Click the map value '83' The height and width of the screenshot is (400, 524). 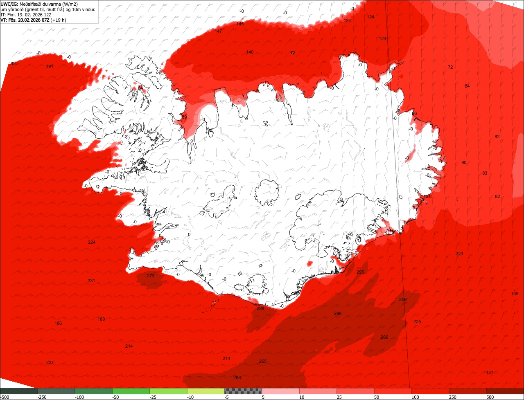click(x=485, y=173)
